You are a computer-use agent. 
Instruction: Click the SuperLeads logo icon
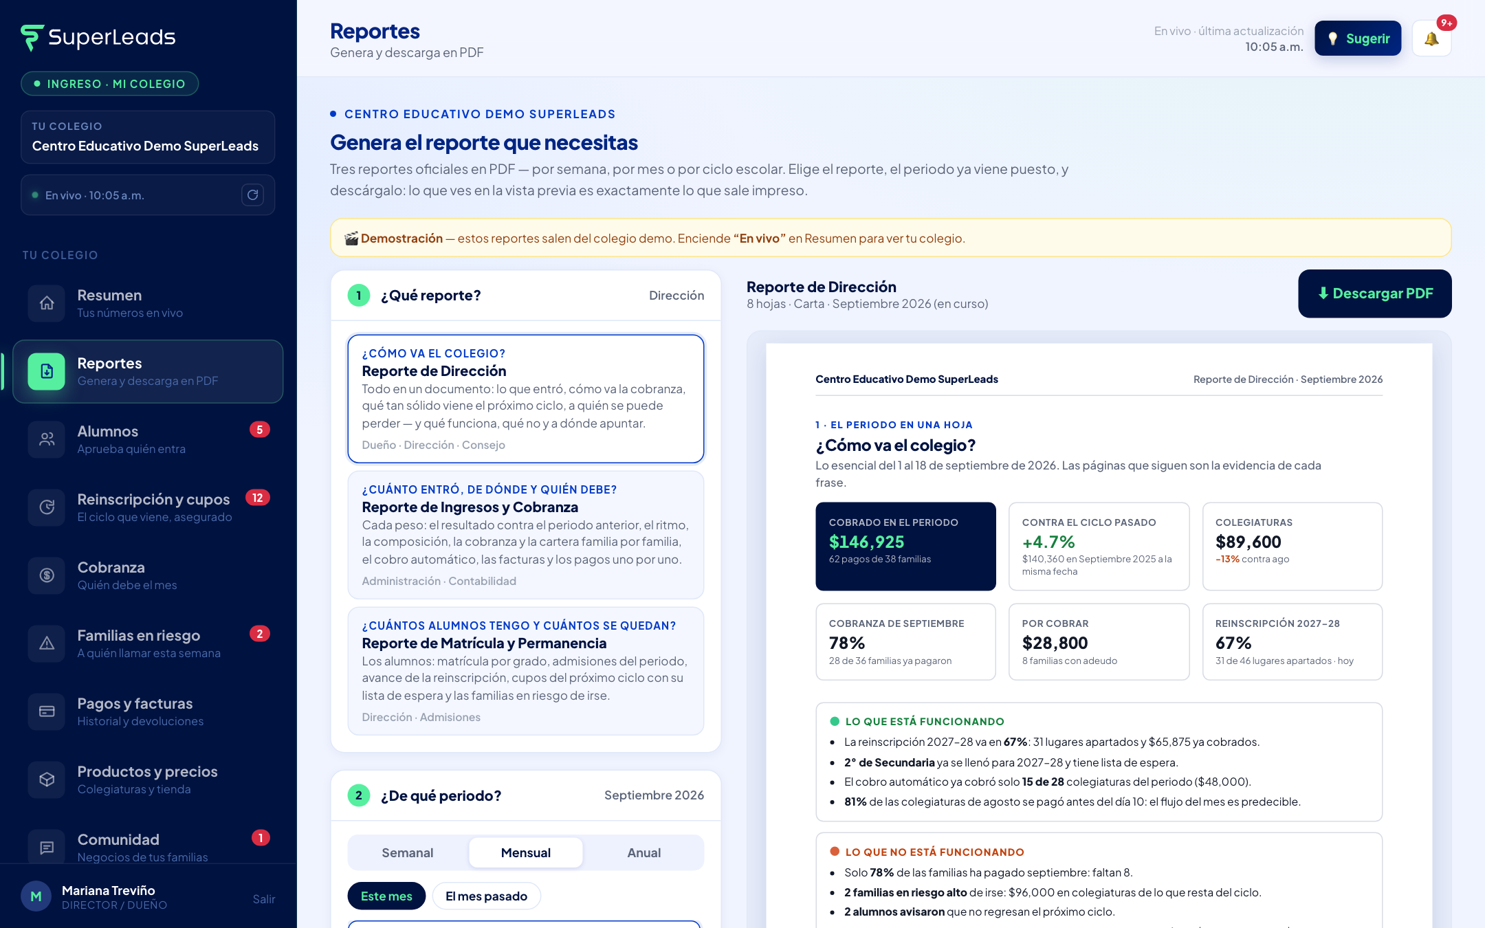pos(32,38)
